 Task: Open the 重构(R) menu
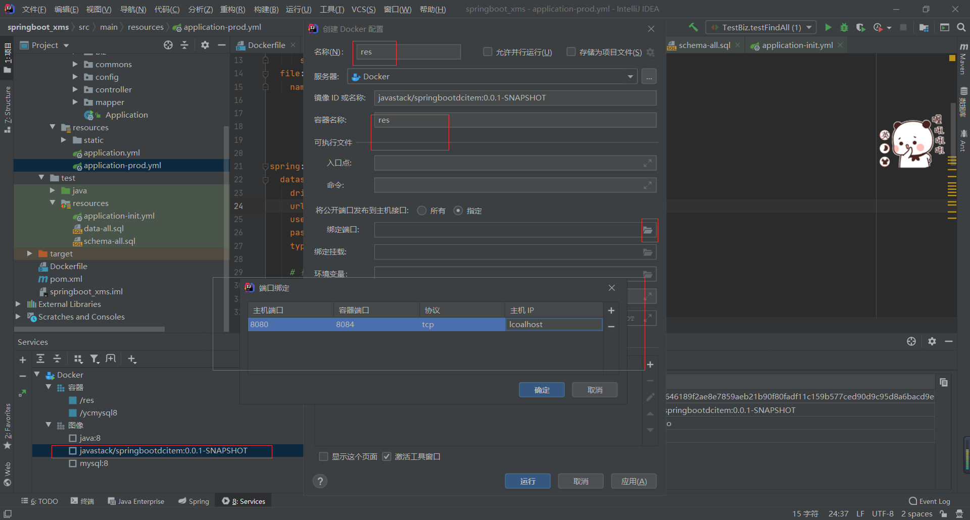coord(232,9)
